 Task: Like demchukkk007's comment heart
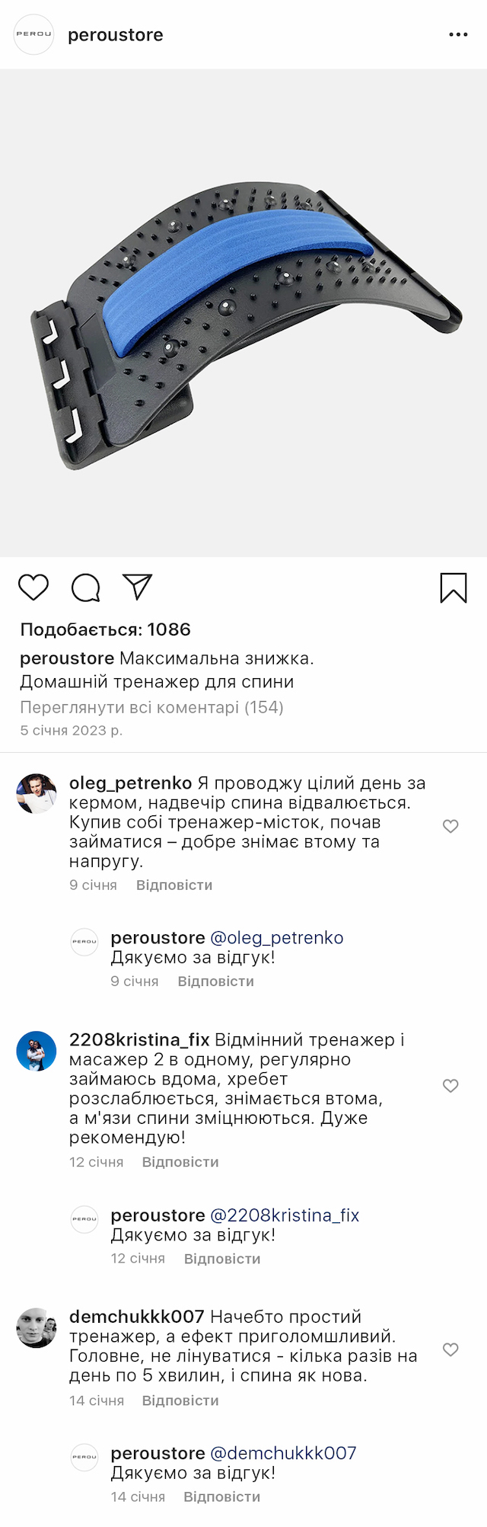(x=450, y=1349)
